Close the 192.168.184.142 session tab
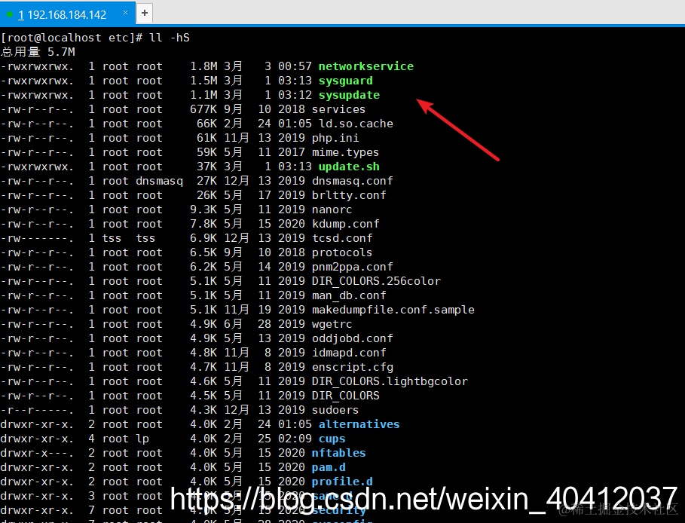The height and width of the screenshot is (523, 685). [125, 13]
